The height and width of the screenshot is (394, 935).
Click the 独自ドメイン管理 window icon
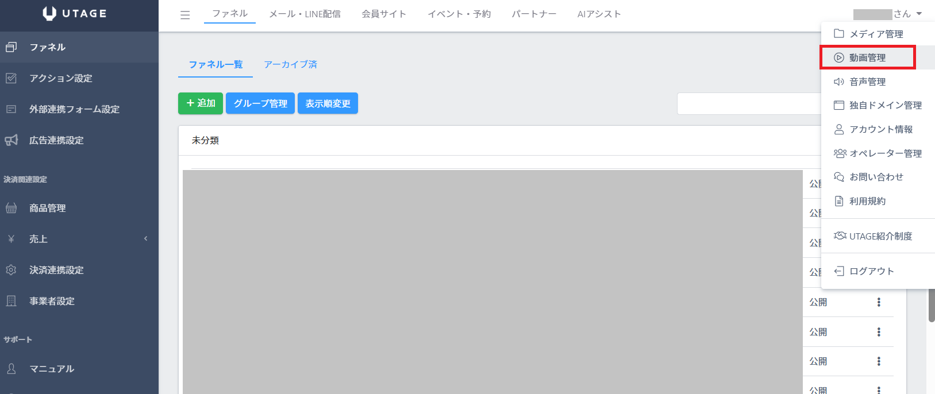[x=839, y=105]
